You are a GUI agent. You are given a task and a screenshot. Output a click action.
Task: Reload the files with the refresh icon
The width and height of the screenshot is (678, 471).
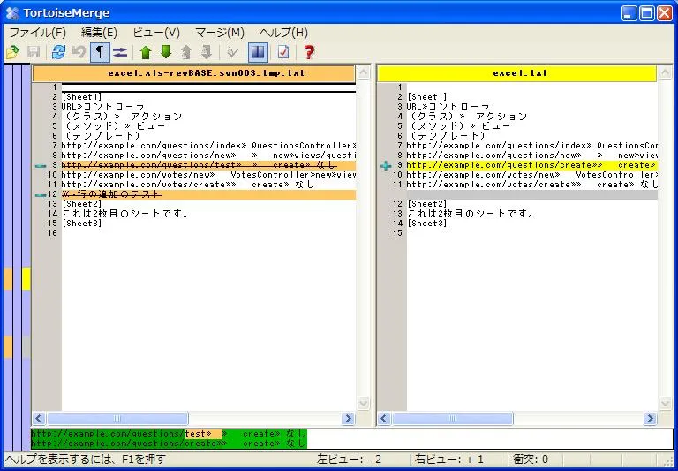point(58,52)
